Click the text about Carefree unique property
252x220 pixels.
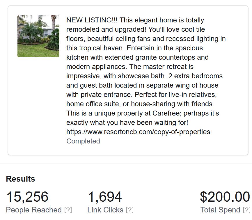click(x=143, y=113)
